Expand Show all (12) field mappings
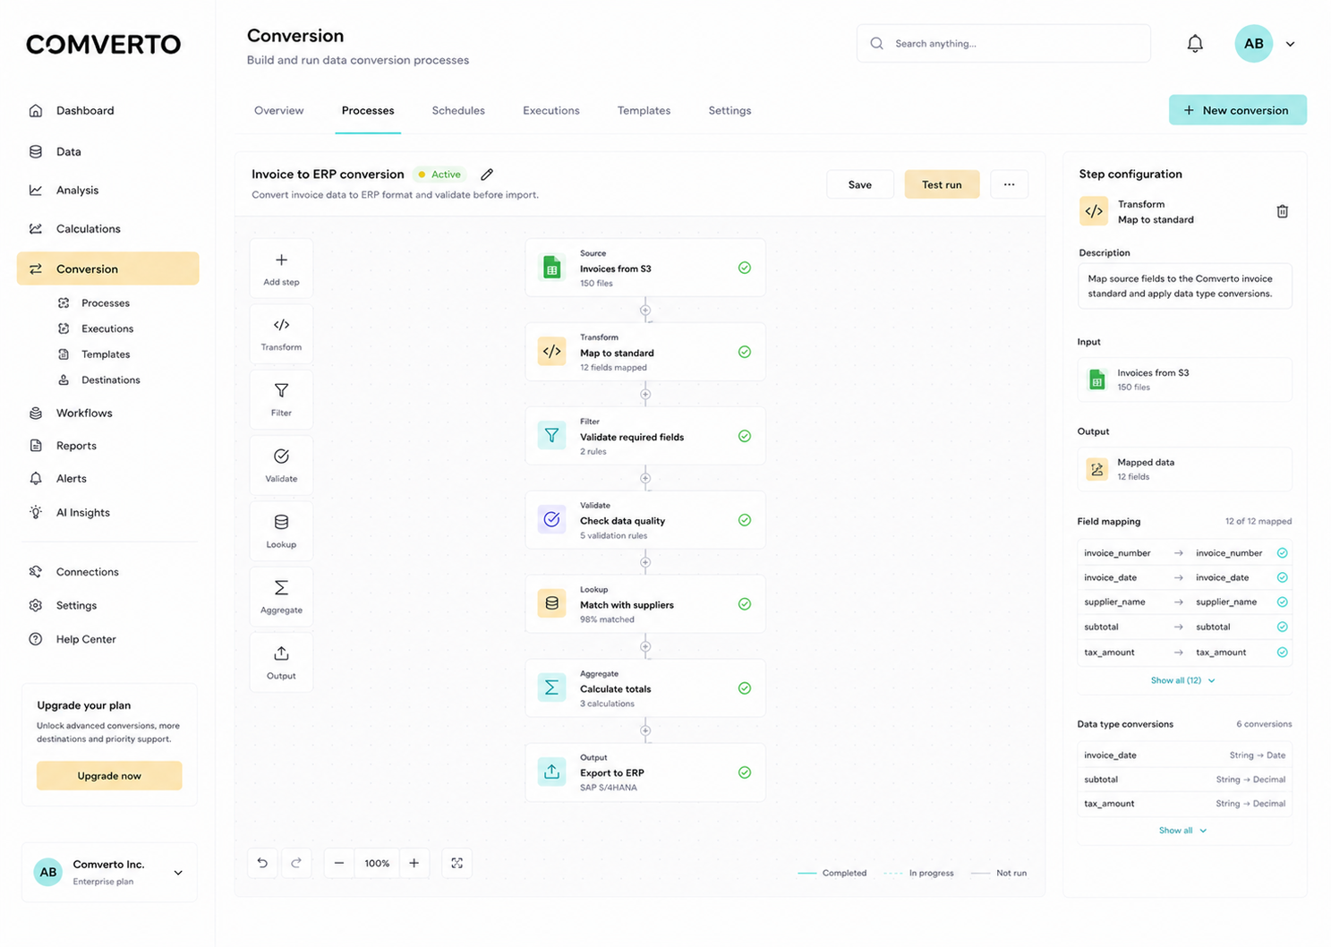The width and height of the screenshot is (1331, 947). [x=1182, y=680]
